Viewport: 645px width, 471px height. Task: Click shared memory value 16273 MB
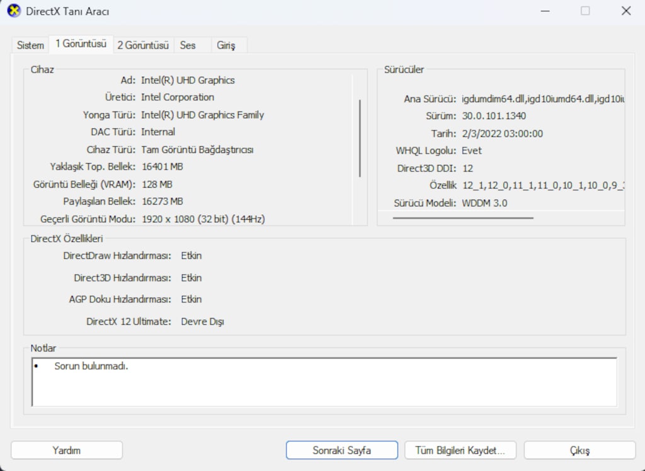163,201
